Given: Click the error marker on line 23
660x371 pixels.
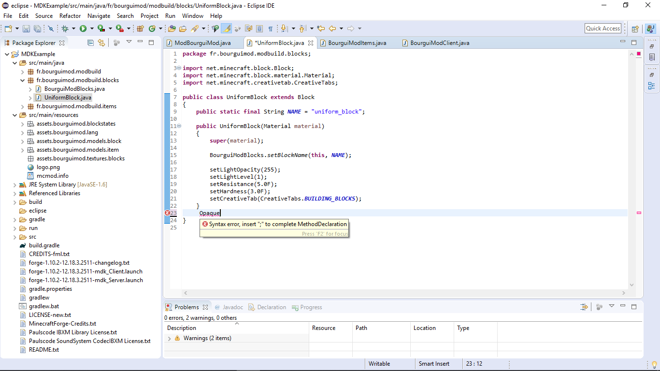Looking at the screenshot, I should tap(167, 213).
